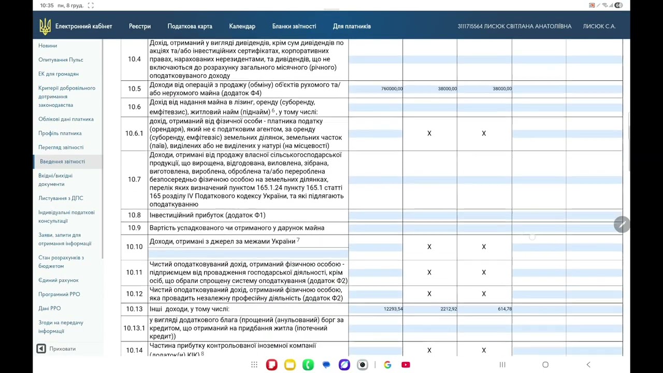Launch the red notes app in taskbar
The height and width of the screenshot is (373, 663).
(x=272, y=365)
